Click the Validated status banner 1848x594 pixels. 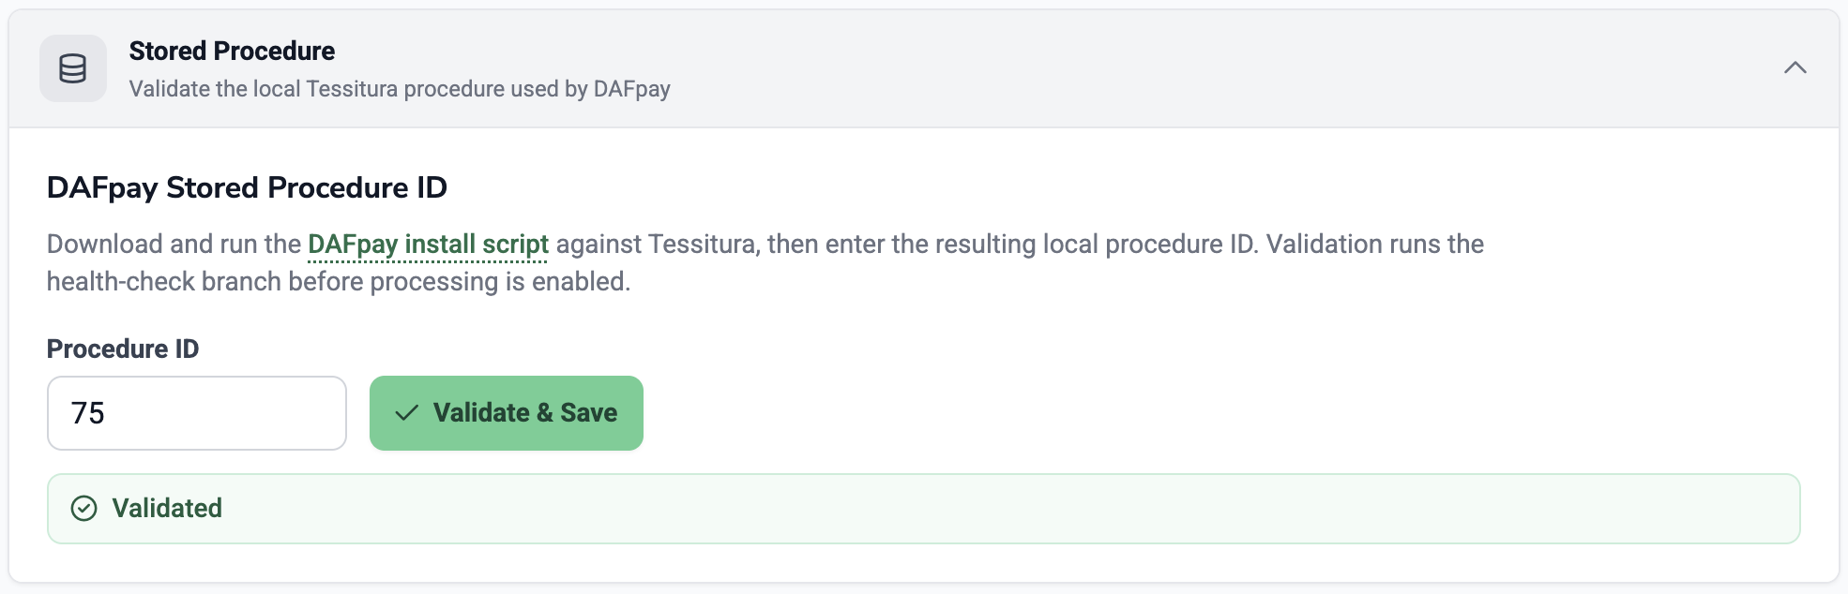point(923,509)
